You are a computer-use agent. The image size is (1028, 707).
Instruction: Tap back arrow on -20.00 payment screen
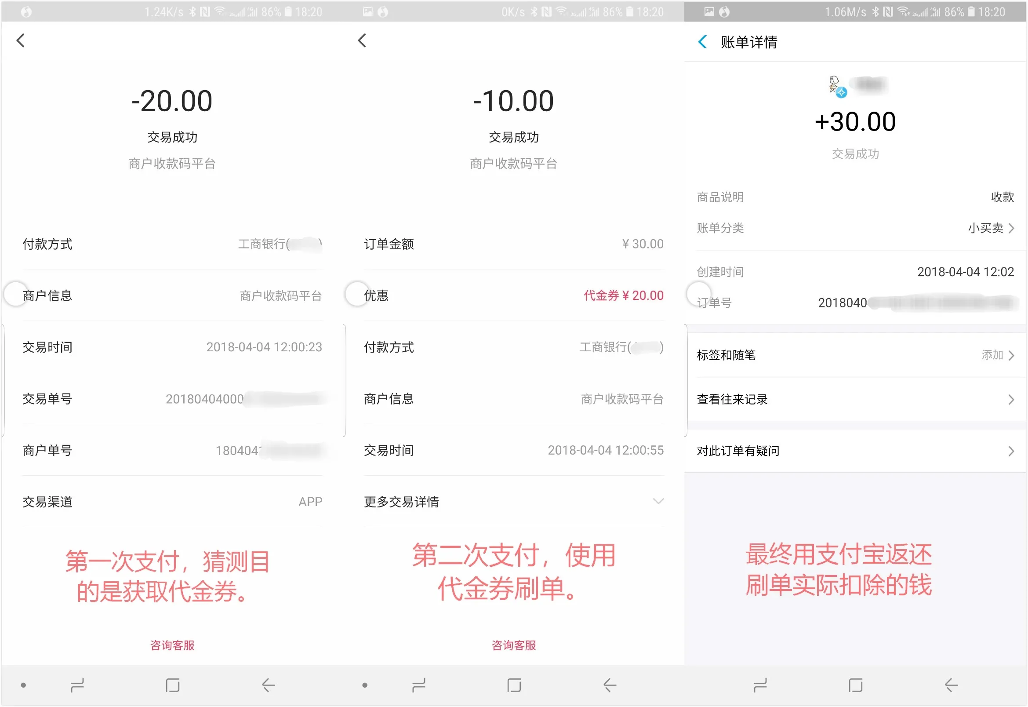[x=20, y=40]
